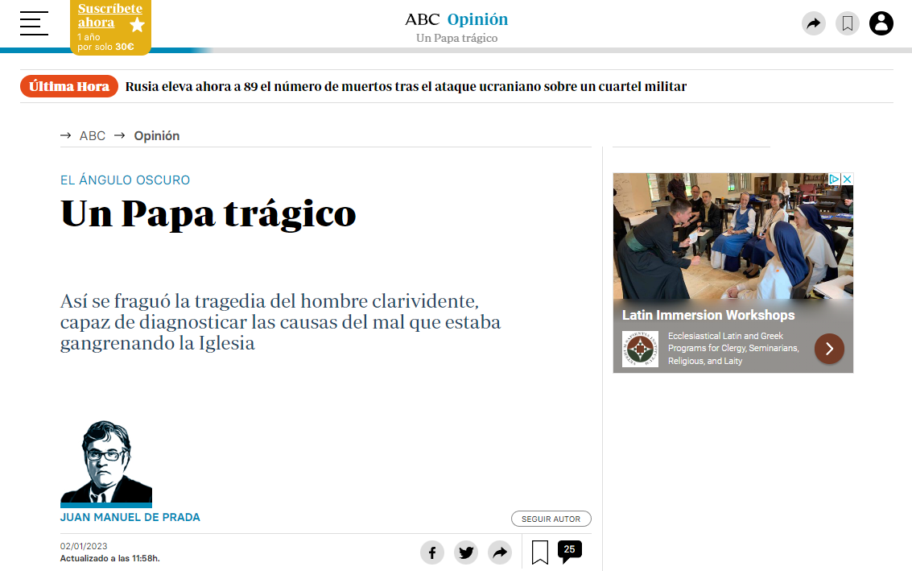This screenshot has height=571, width=912.
Task: Bookmark article using icon beside comments
Action: 540,552
